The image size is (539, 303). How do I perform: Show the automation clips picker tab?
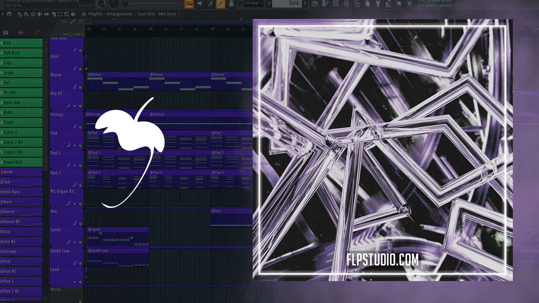(36, 32)
